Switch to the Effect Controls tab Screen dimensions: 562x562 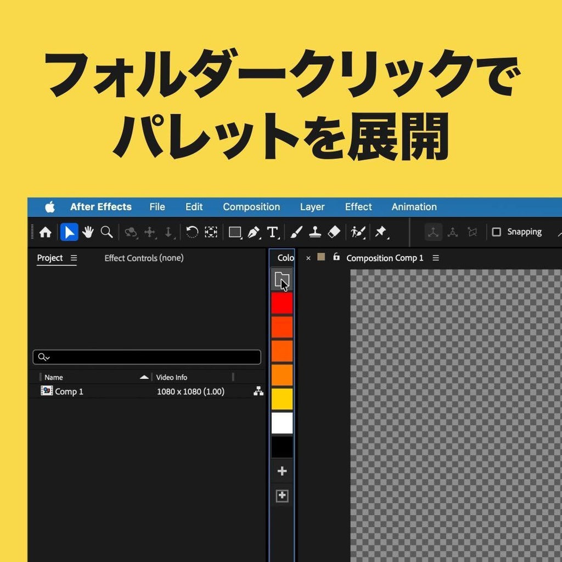pyautogui.click(x=143, y=257)
